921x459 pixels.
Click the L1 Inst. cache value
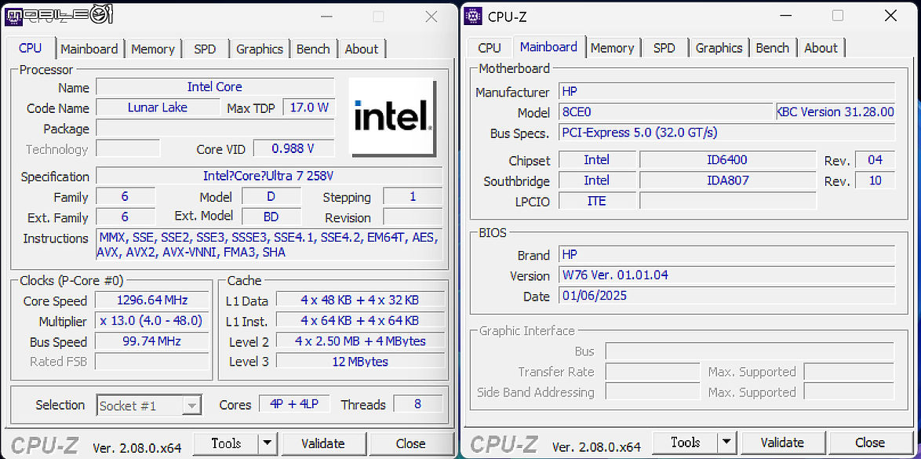tap(360, 321)
